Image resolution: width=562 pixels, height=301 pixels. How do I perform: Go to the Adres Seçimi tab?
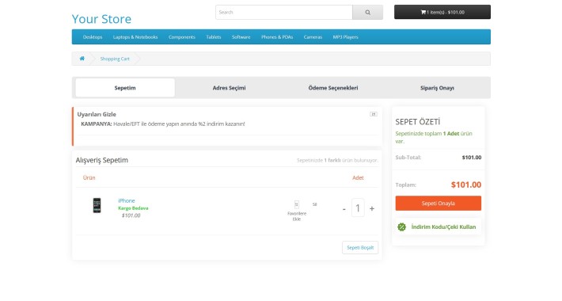click(229, 88)
